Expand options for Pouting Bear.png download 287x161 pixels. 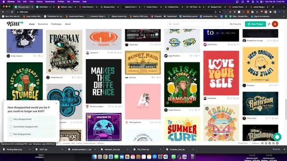pos(30,149)
